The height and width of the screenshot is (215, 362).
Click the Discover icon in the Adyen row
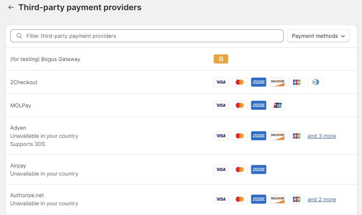[278, 136]
